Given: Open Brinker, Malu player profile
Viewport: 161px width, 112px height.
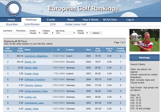Looking at the screenshot, I should pos(31,68).
